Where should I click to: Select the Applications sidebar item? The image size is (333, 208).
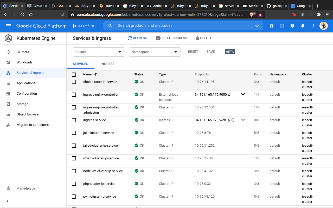pyautogui.click(x=26, y=83)
